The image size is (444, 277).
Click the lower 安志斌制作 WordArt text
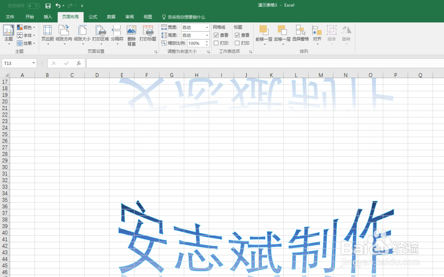pyautogui.click(x=256, y=238)
